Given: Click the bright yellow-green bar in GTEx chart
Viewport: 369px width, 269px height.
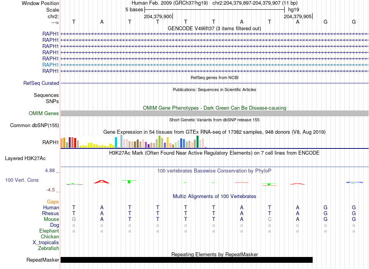Looking at the screenshot, I should 159,141.
